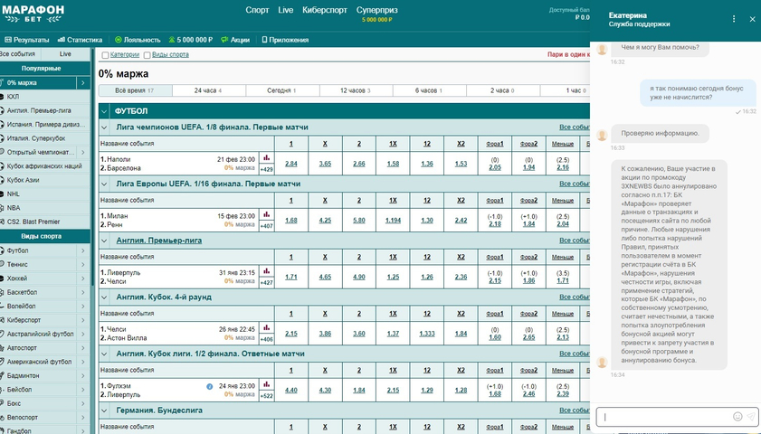
Task: Open Статистика from the top toolbar
Action: 80,40
